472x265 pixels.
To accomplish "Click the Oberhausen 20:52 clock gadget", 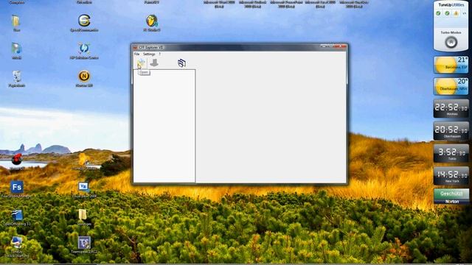I will pyautogui.click(x=451, y=131).
